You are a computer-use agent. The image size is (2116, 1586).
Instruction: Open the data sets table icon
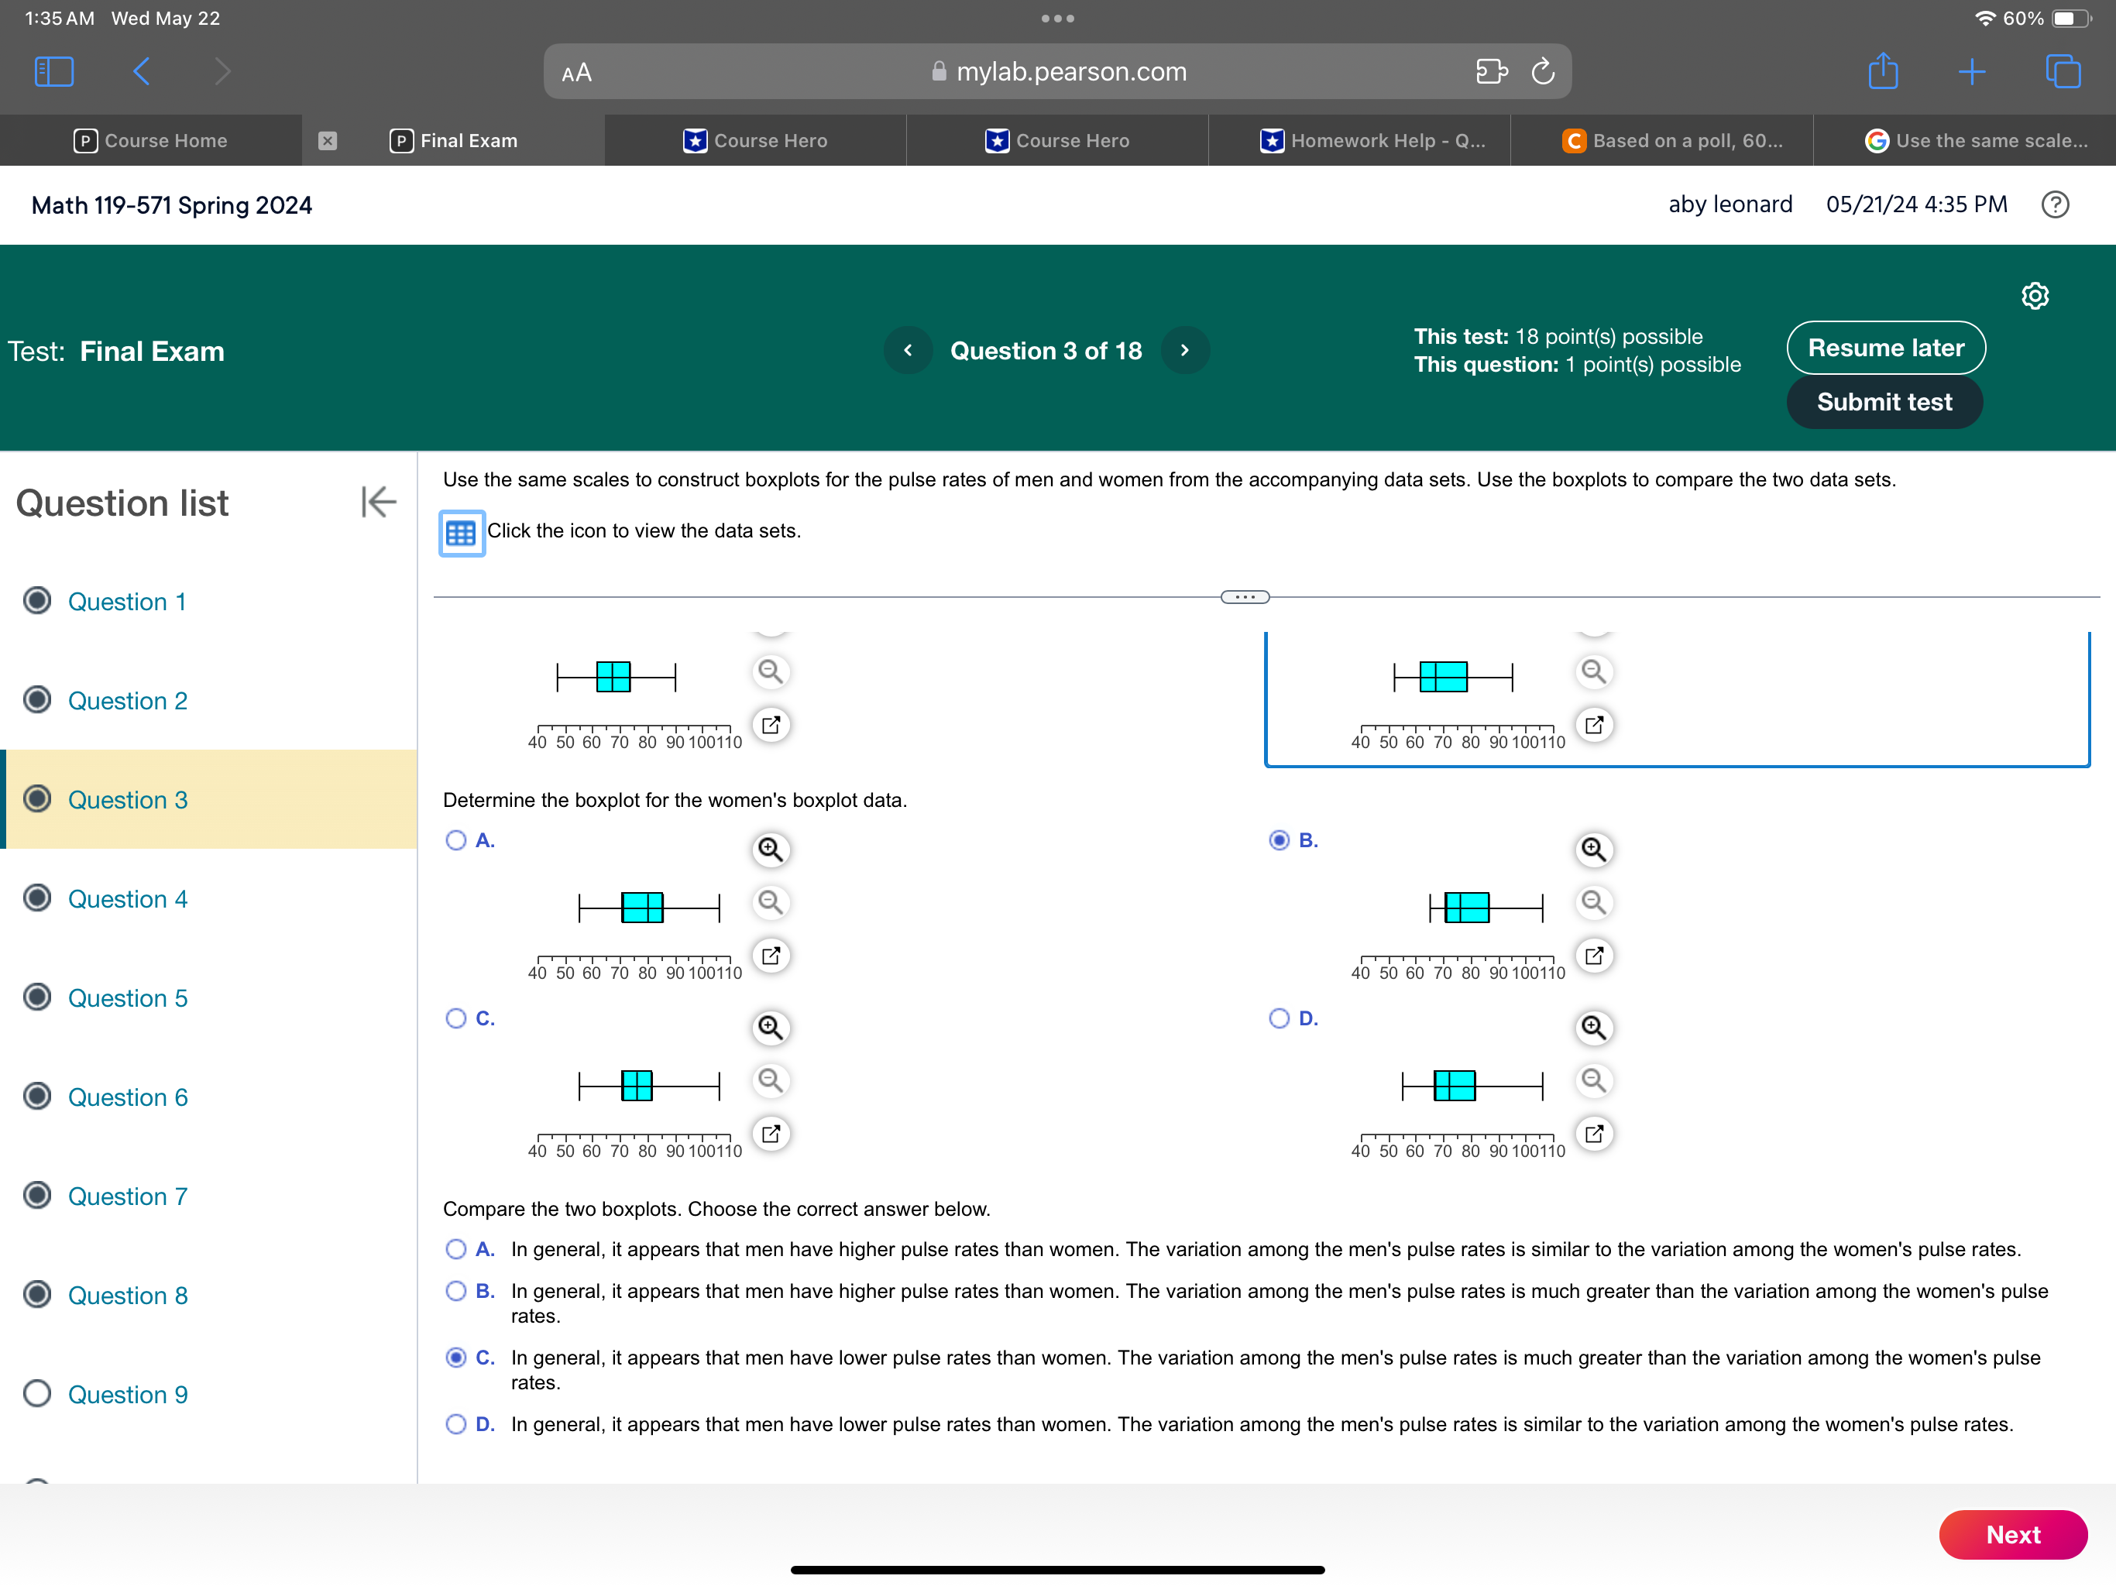(461, 533)
